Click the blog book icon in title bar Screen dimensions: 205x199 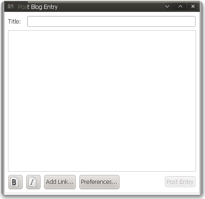pyautogui.click(x=11, y=7)
